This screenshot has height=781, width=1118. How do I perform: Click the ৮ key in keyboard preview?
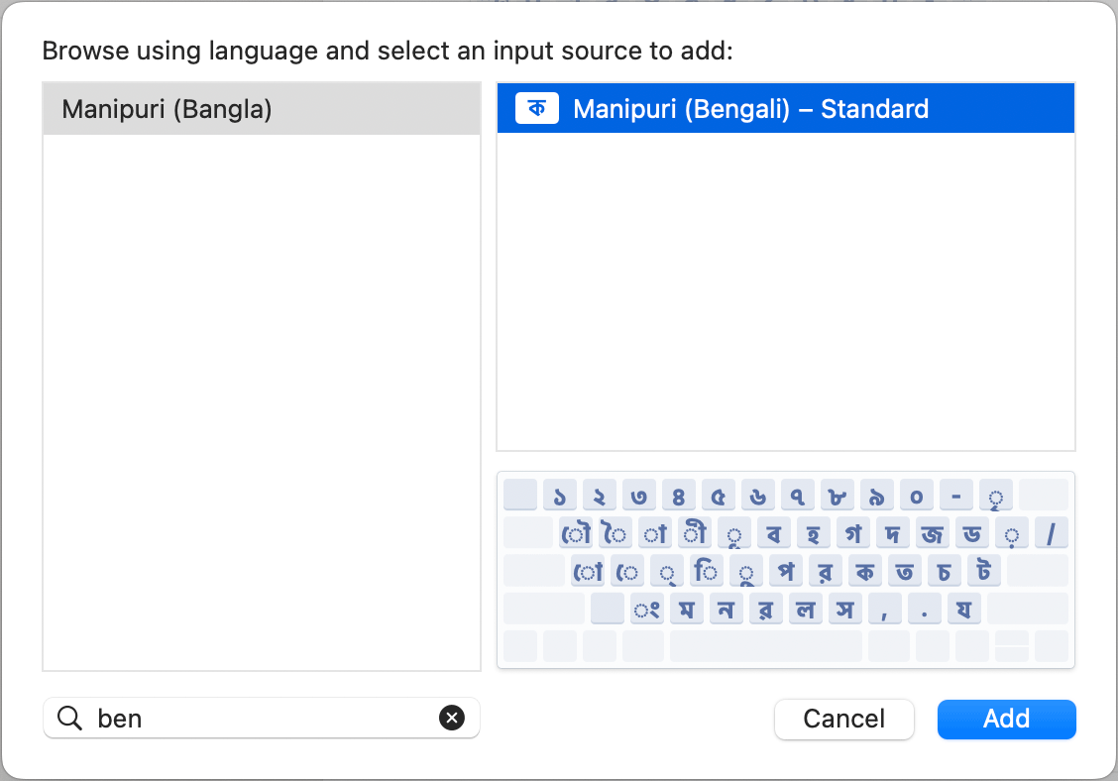(838, 495)
